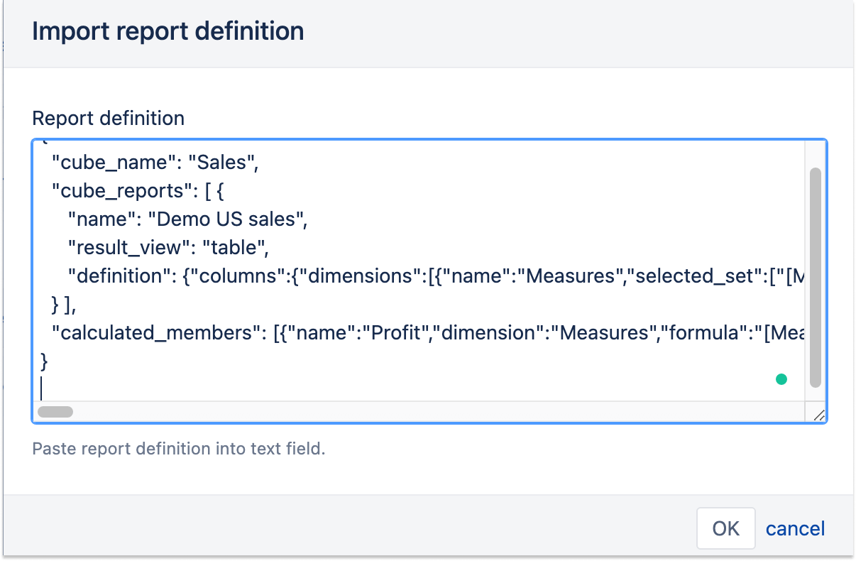Click the "calculated_members" line
The image size is (856, 561).
213,332
